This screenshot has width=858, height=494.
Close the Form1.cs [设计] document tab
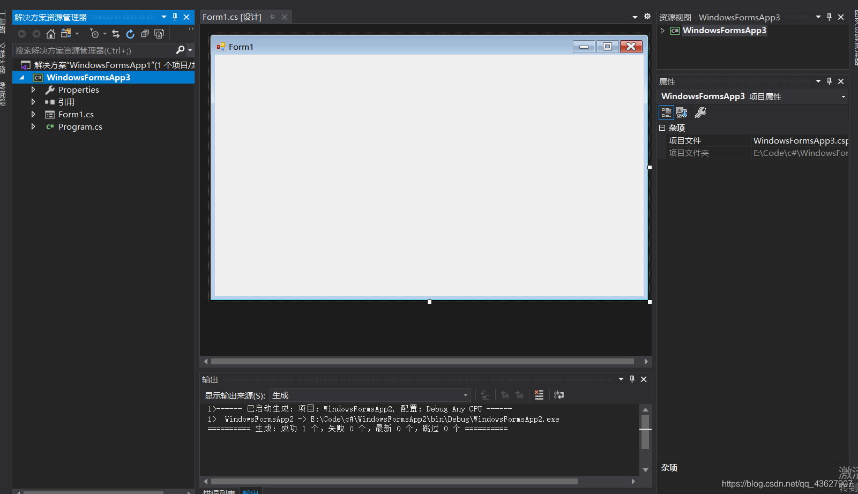point(285,17)
